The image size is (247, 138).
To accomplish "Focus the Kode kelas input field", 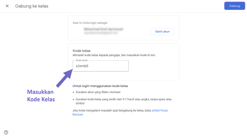I will (101, 66).
